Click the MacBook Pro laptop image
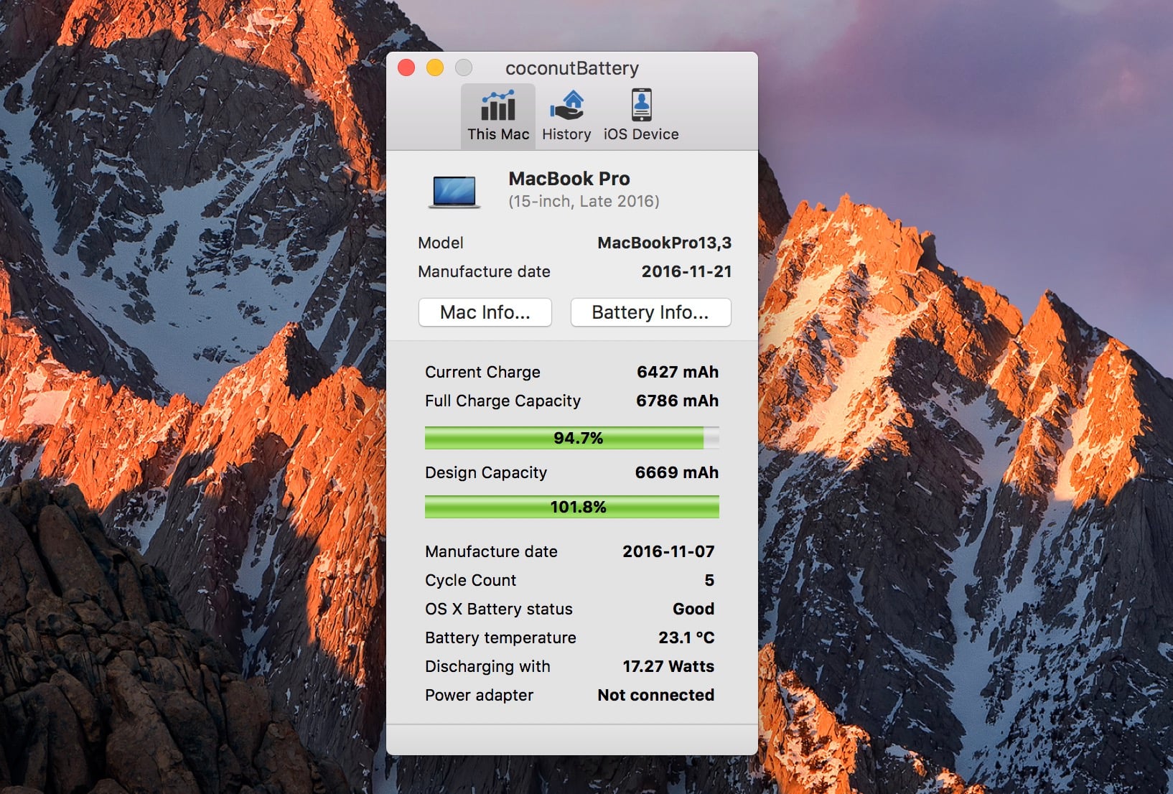The width and height of the screenshot is (1173, 794). pyautogui.click(x=454, y=192)
